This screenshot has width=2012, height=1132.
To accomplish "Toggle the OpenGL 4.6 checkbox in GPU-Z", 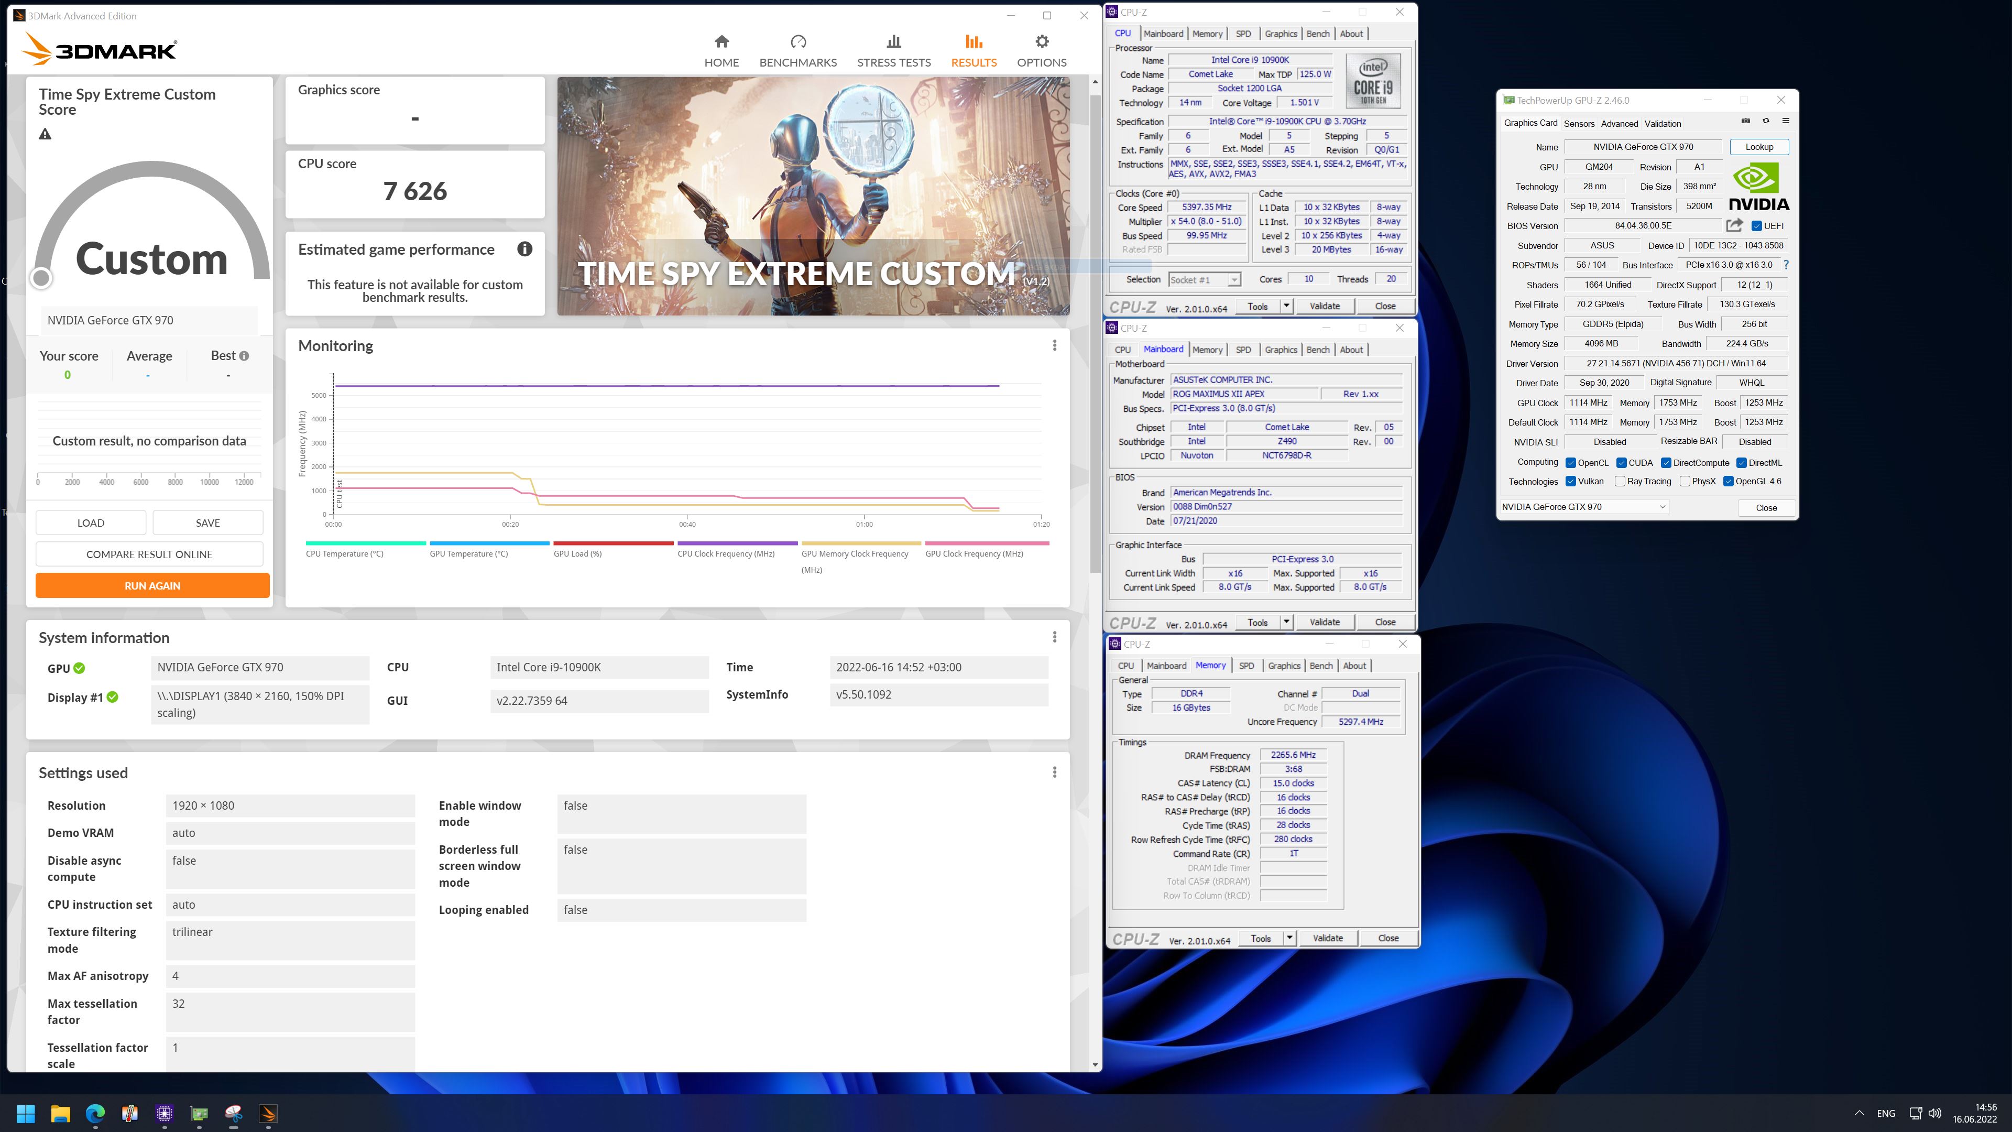I will [x=1729, y=481].
